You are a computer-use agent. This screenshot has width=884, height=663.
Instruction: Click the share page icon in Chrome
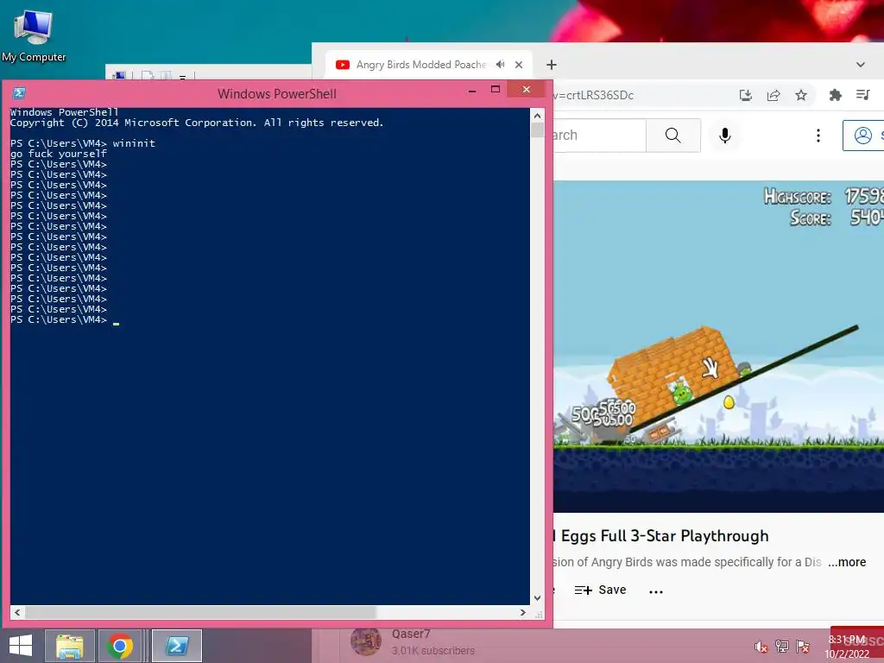pos(773,95)
